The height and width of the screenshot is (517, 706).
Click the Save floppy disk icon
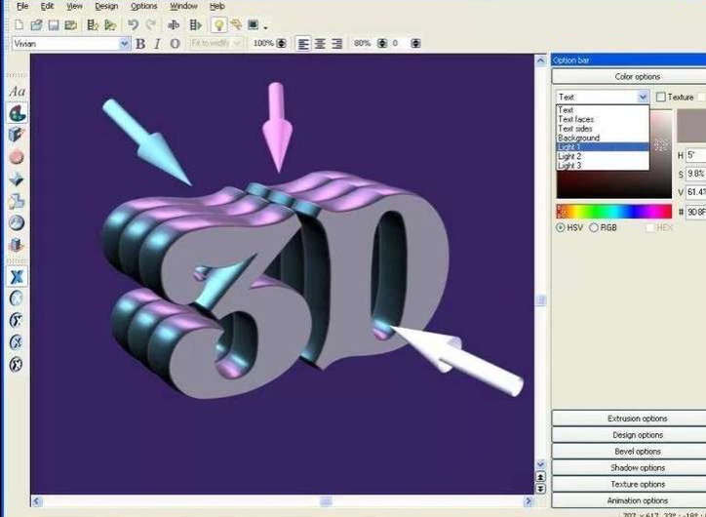point(54,24)
